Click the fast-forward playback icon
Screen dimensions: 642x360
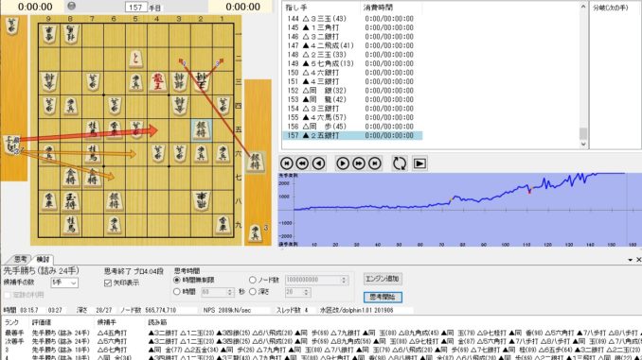pyautogui.click(x=358, y=163)
